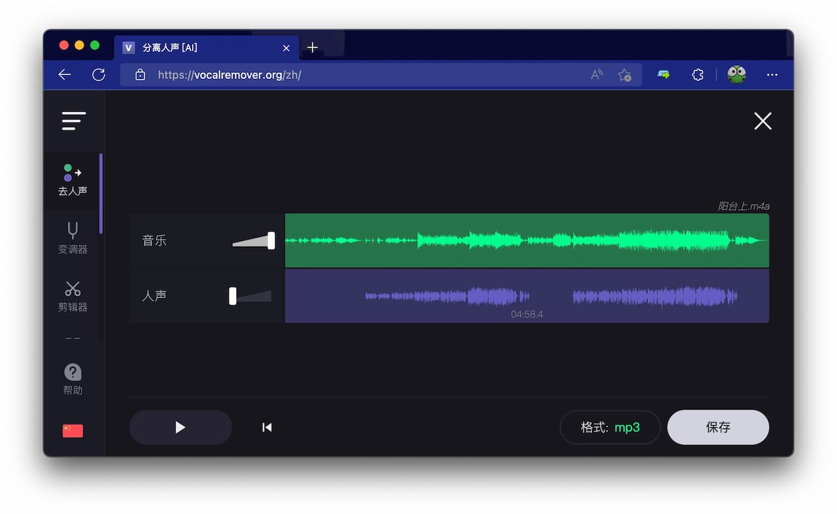Click the save (保存) button
The height and width of the screenshot is (514, 837).
[x=718, y=427]
